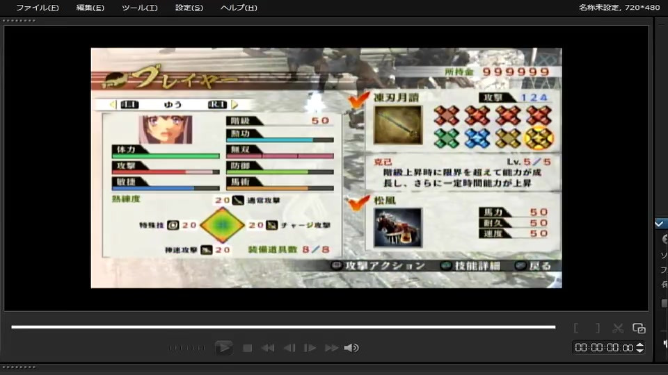Screen dimensions: 668x375
Task: Click the project name 名称未設定, 720*480
Action: click(x=619, y=7)
